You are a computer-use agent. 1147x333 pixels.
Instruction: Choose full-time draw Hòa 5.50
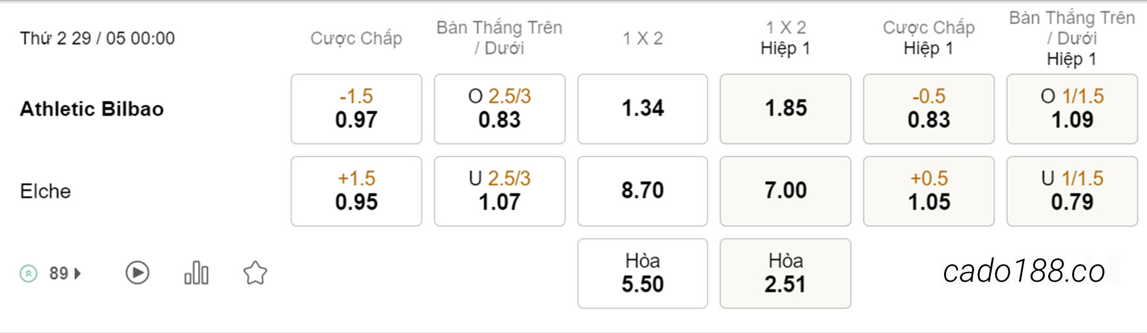[x=642, y=273]
